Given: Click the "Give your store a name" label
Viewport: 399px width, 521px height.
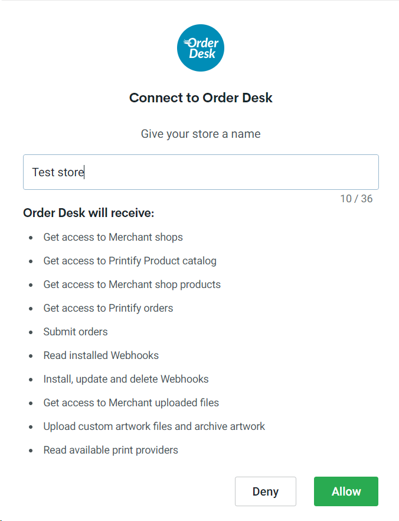Looking at the screenshot, I should (201, 134).
